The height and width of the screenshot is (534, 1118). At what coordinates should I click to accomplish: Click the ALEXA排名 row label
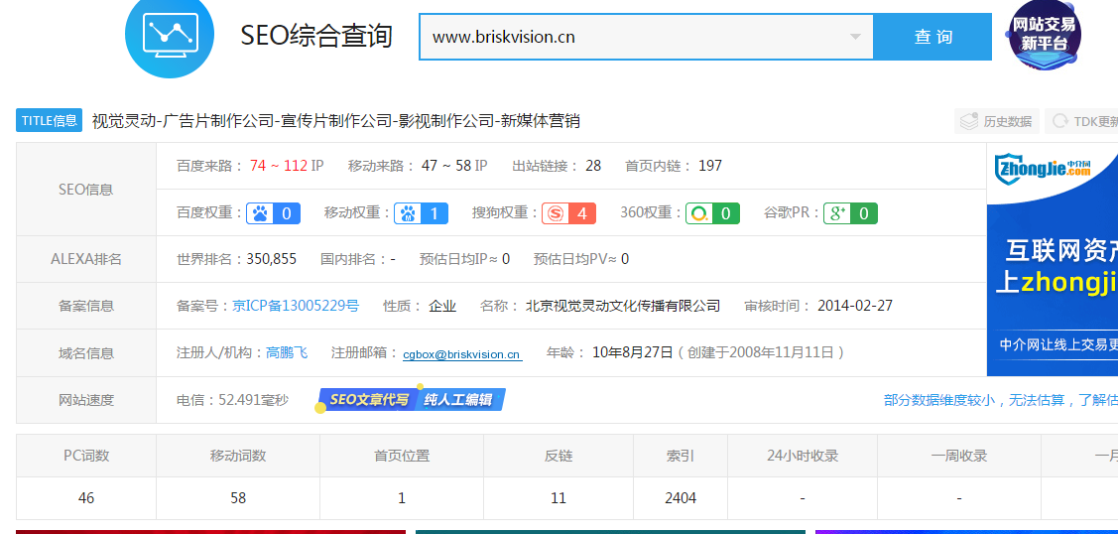pos(86,259)
